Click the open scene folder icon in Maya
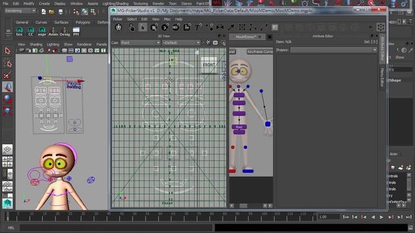The height and width of the screenshot is (233, 415). (52, 12)
